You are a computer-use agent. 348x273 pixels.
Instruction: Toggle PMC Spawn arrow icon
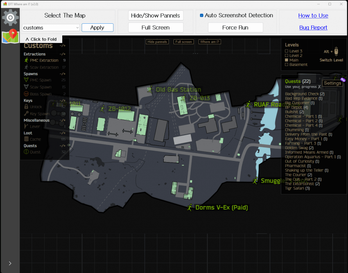pos(26,80)
